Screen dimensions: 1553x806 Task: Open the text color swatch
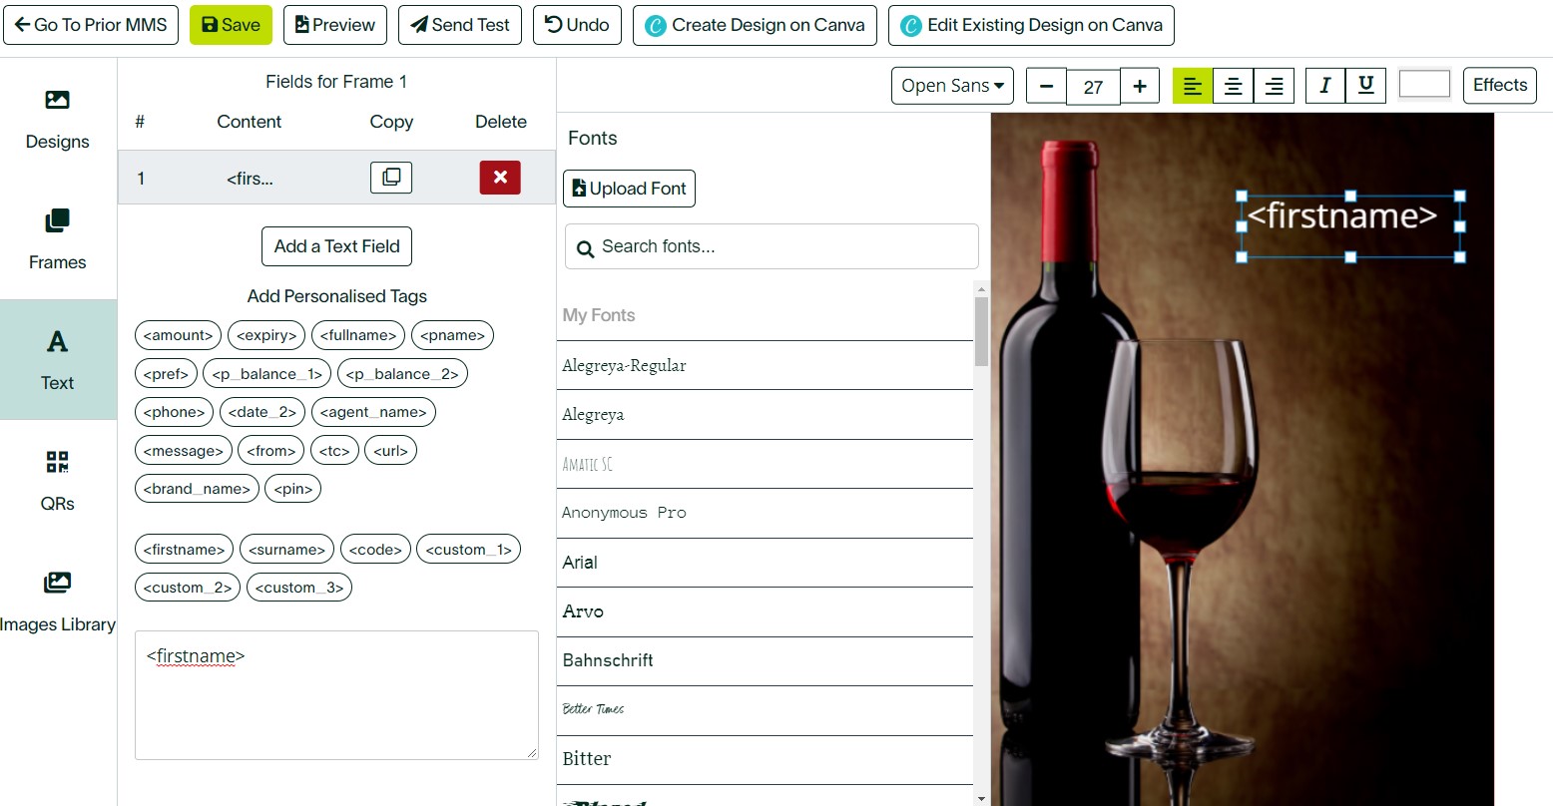point(1424,85)
